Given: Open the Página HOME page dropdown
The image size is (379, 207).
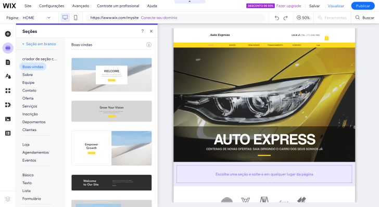Looking at the screenshot, I should coord(36,18).
